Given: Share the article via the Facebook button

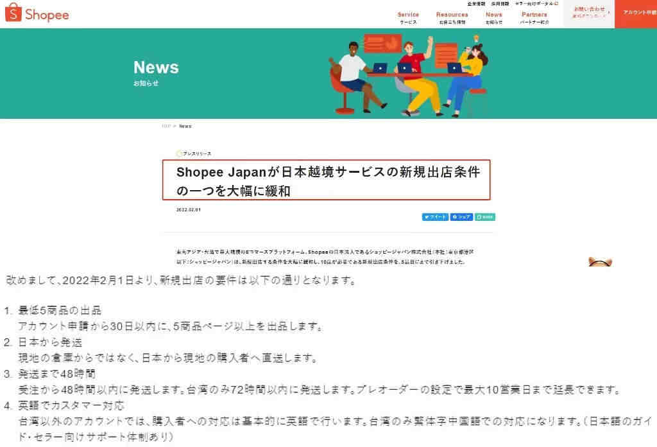Looking at the screenshot, I should coord(461,217).
